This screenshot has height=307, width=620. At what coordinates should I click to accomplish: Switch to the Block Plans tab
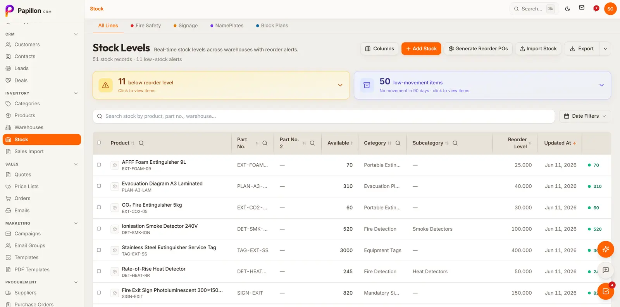coord(272,26)
